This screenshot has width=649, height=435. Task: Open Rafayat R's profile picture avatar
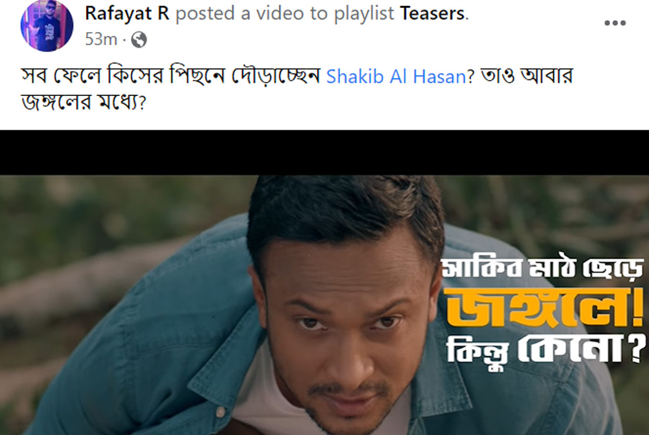[47, 26]
